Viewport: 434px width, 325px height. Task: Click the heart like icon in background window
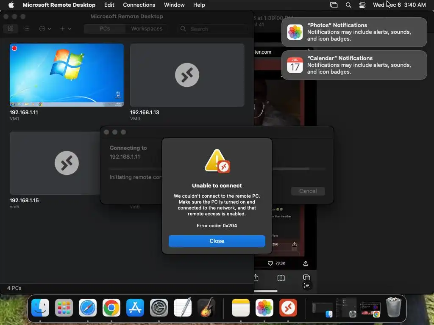click(270, 263)
